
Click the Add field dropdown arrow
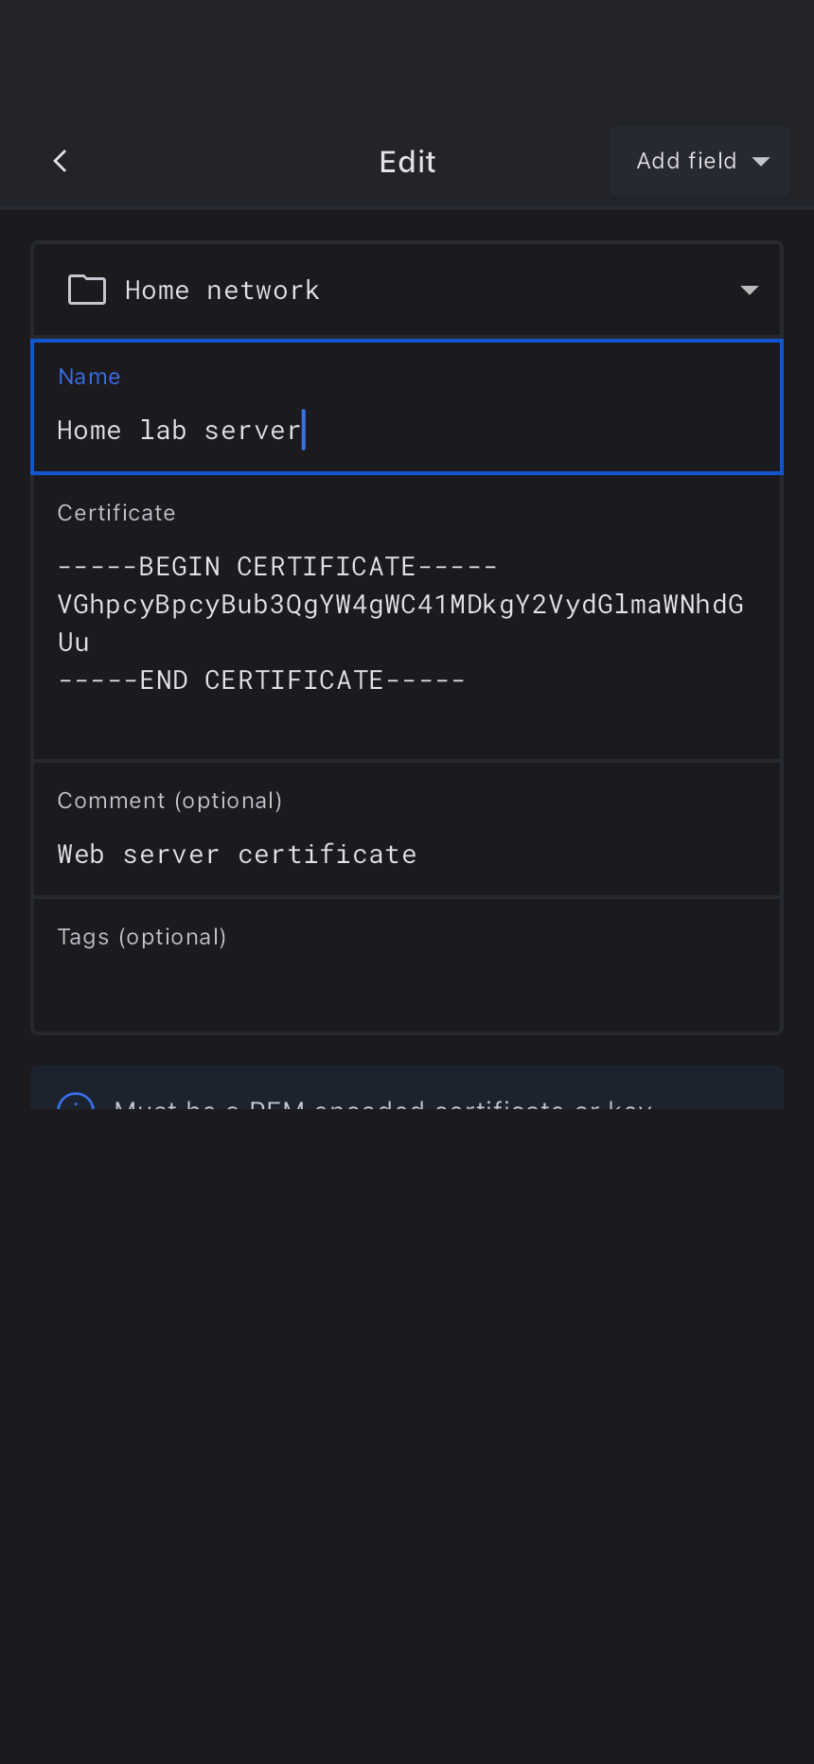[x=761, y=162]
